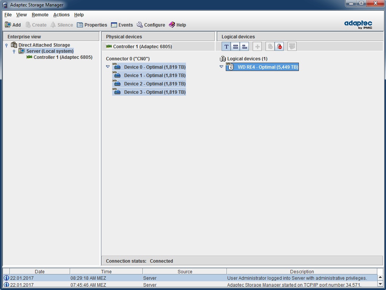Open the Events log viewer

click(x=122, y=25)
